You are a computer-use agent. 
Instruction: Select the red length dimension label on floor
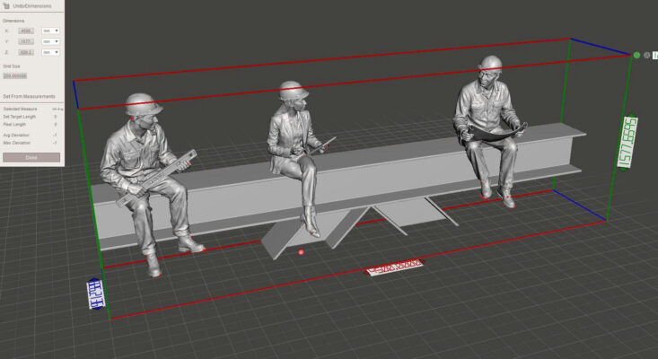click(395, 267)
